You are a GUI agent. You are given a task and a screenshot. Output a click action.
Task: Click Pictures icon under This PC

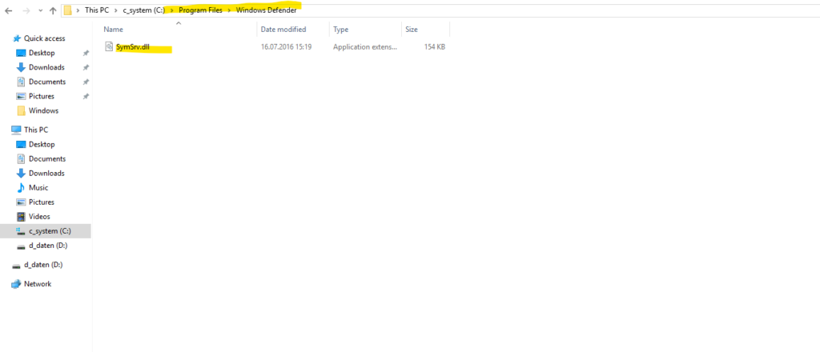coord(21,202)
